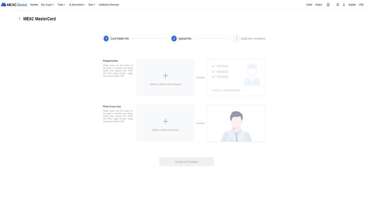Click the Accept and Continue button
Viewport: 367px width, 201px height.
(187, 162)
